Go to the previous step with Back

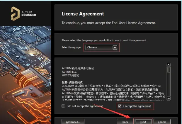point(125,122)
